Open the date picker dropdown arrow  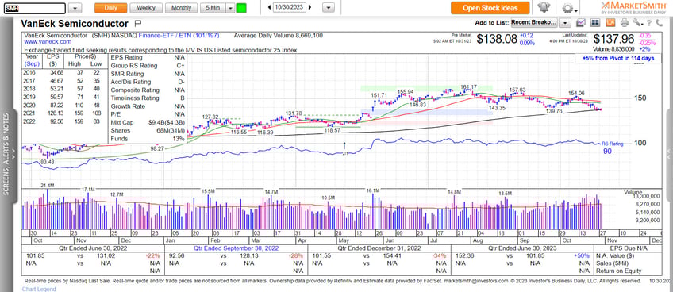coord(329,8)
